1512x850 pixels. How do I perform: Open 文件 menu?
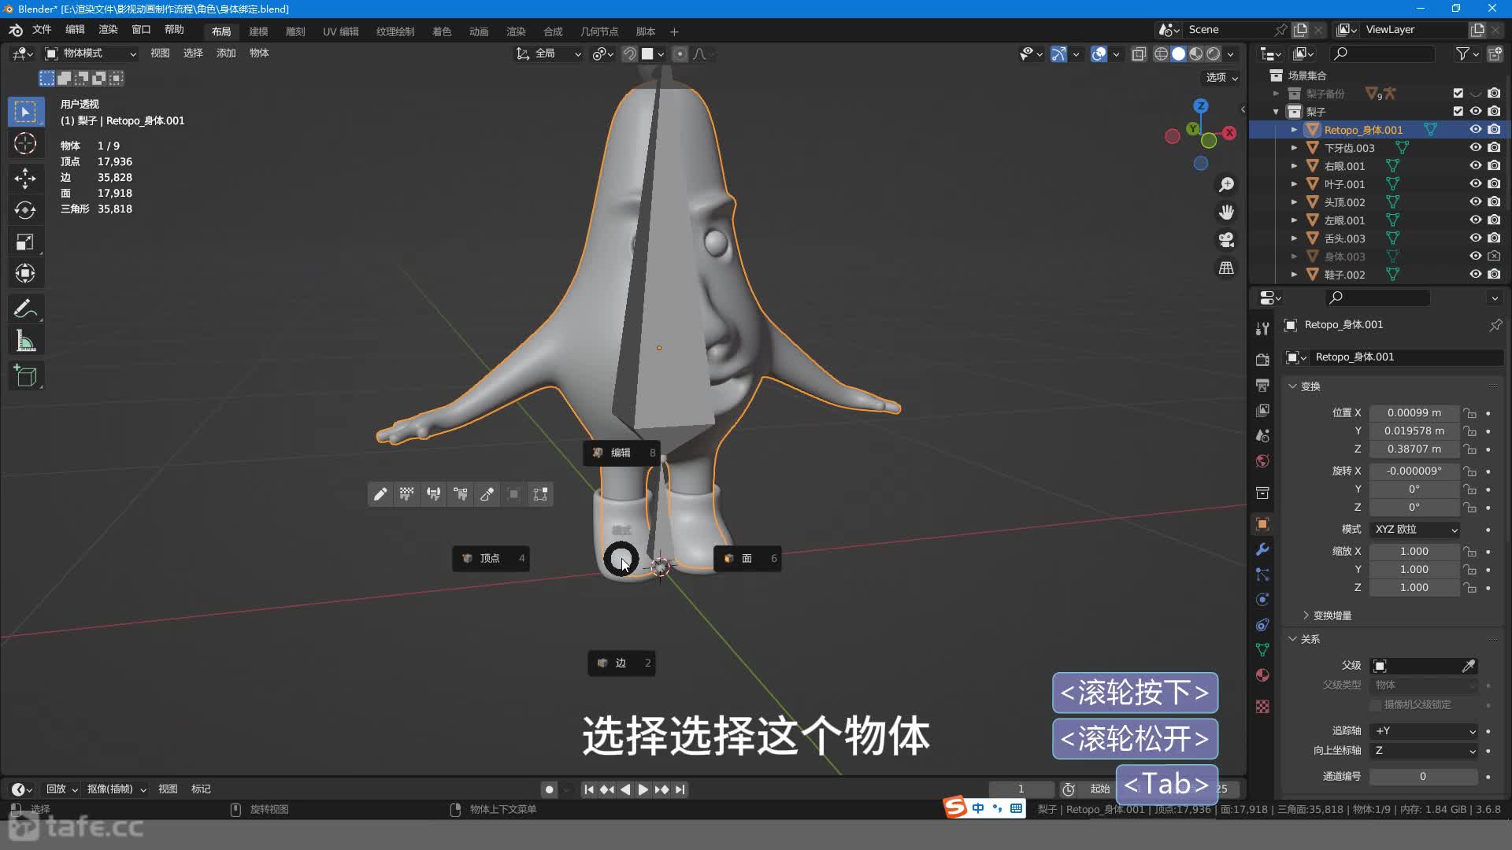tap(42, 30)
